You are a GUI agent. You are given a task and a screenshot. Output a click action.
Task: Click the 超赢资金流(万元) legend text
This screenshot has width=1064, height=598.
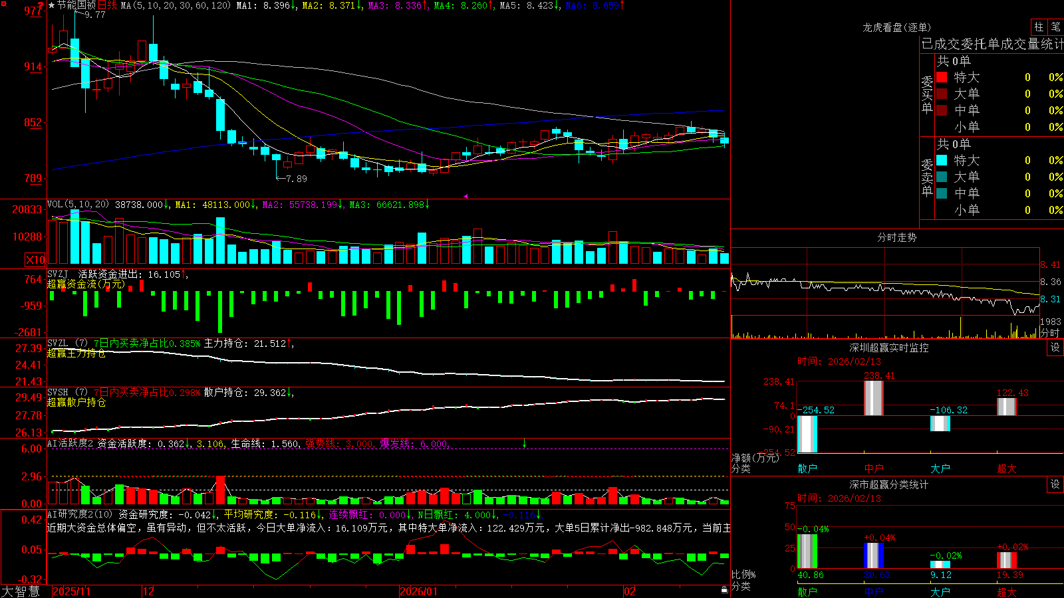coord(86,284)
